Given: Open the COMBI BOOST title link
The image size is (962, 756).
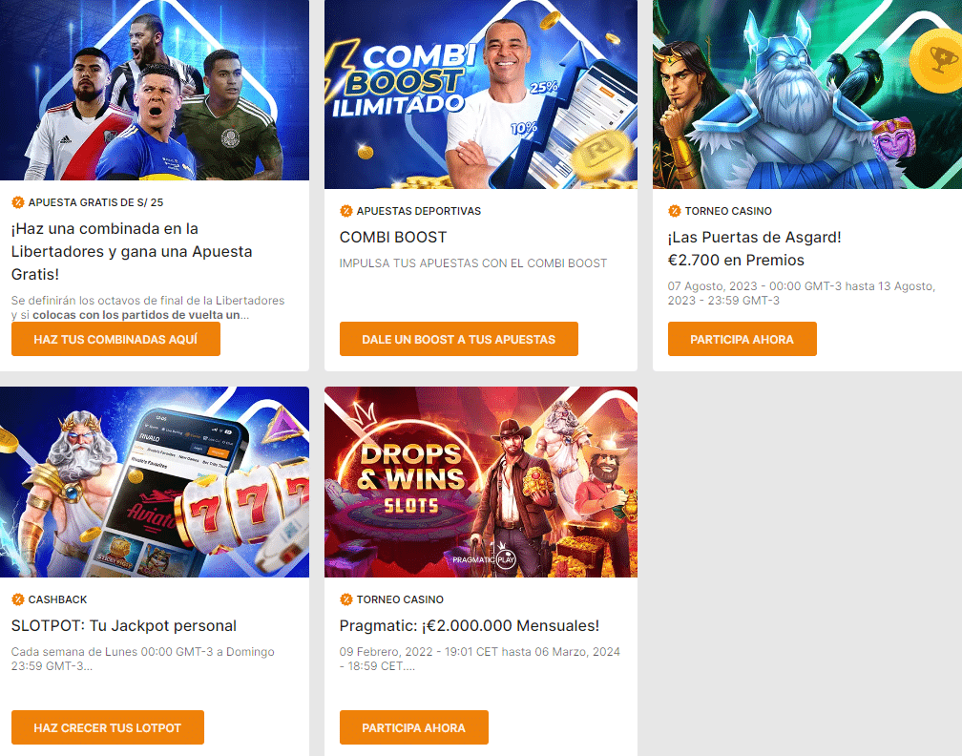Looking at the screenshot, I should pyautogui.click(x=393, y=238).
